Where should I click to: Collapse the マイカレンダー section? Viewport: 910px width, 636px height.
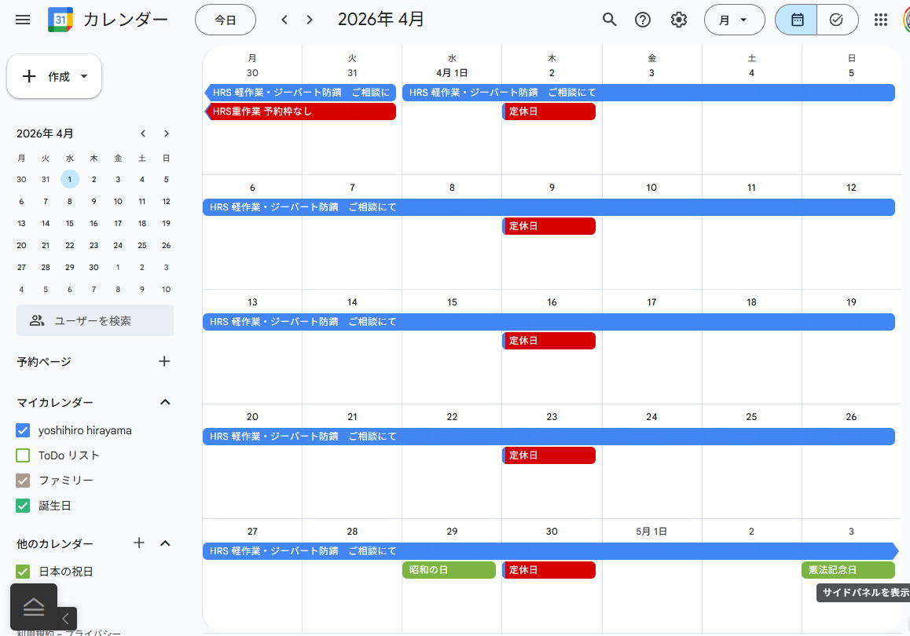(x=165, y=402)
